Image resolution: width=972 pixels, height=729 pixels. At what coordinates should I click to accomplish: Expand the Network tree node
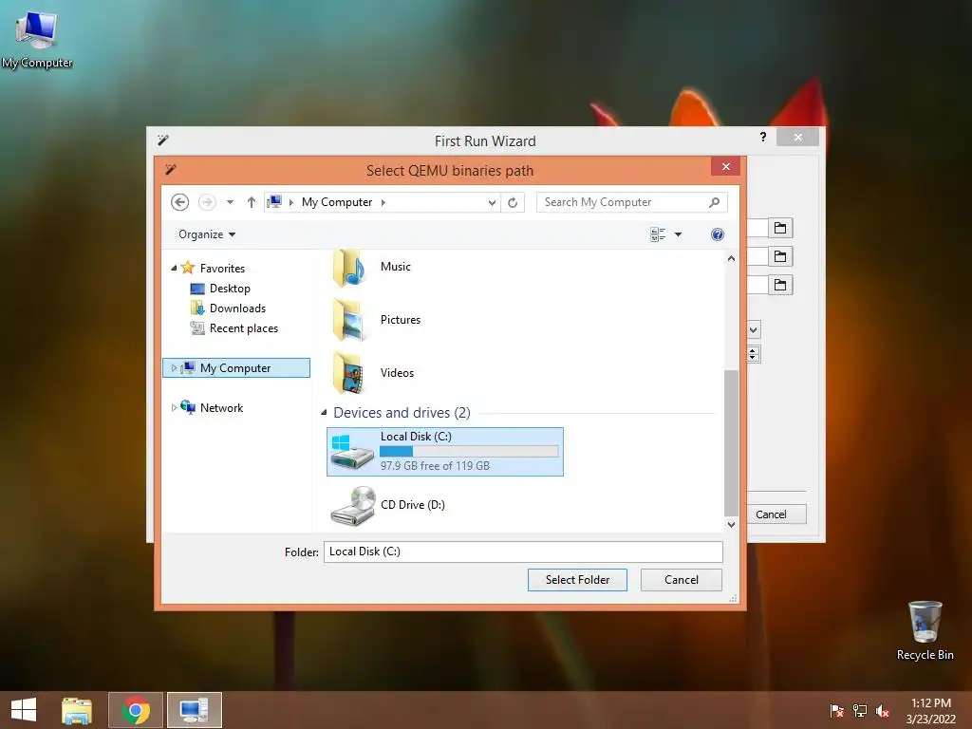[x=174, y=408]
